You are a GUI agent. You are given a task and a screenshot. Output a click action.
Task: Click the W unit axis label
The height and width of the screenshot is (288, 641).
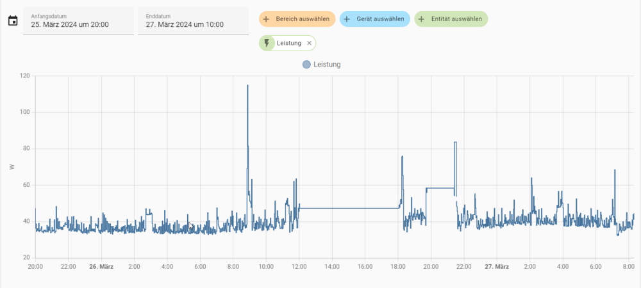(x=12, y=167)
